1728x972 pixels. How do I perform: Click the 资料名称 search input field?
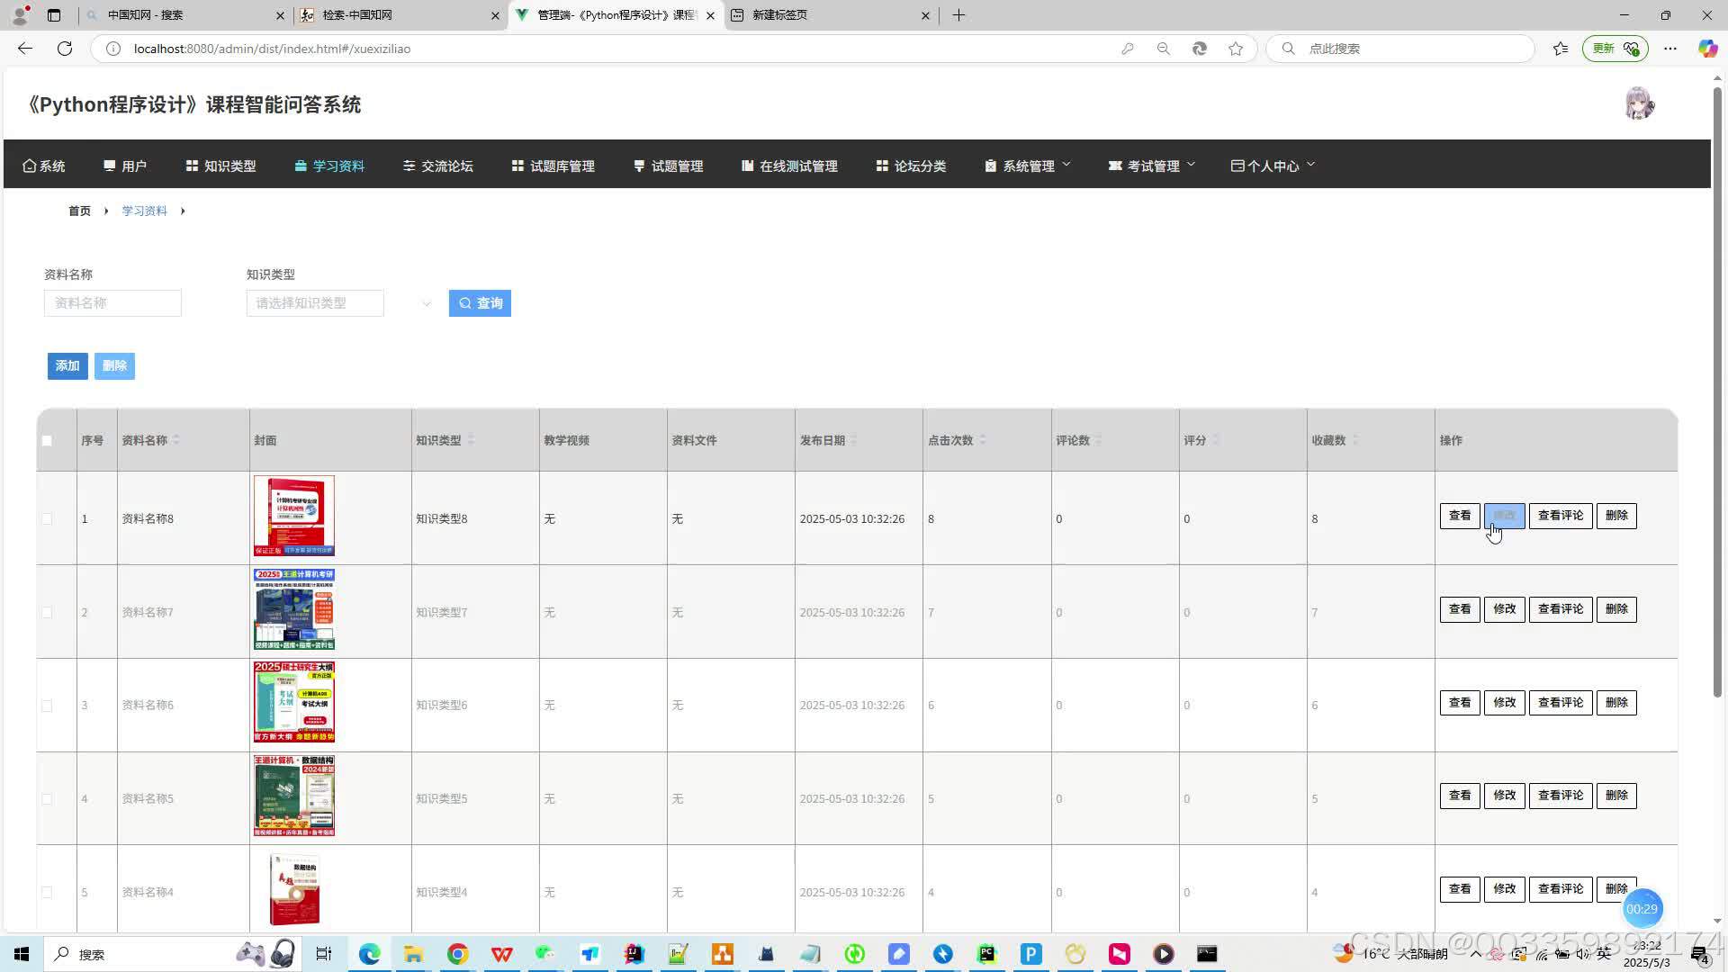tap(112, 303)
